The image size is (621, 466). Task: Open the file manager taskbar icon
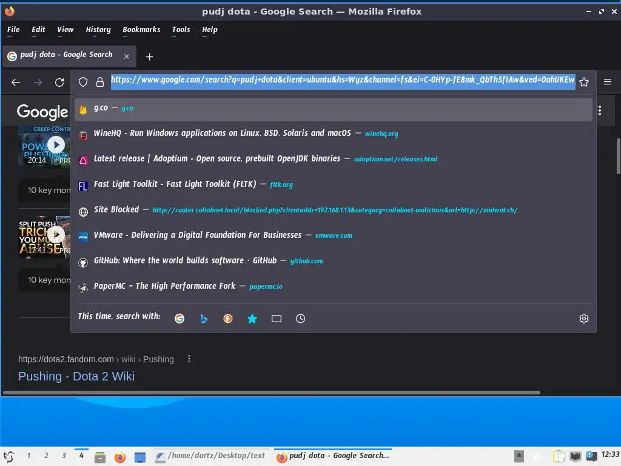(100, 458)
